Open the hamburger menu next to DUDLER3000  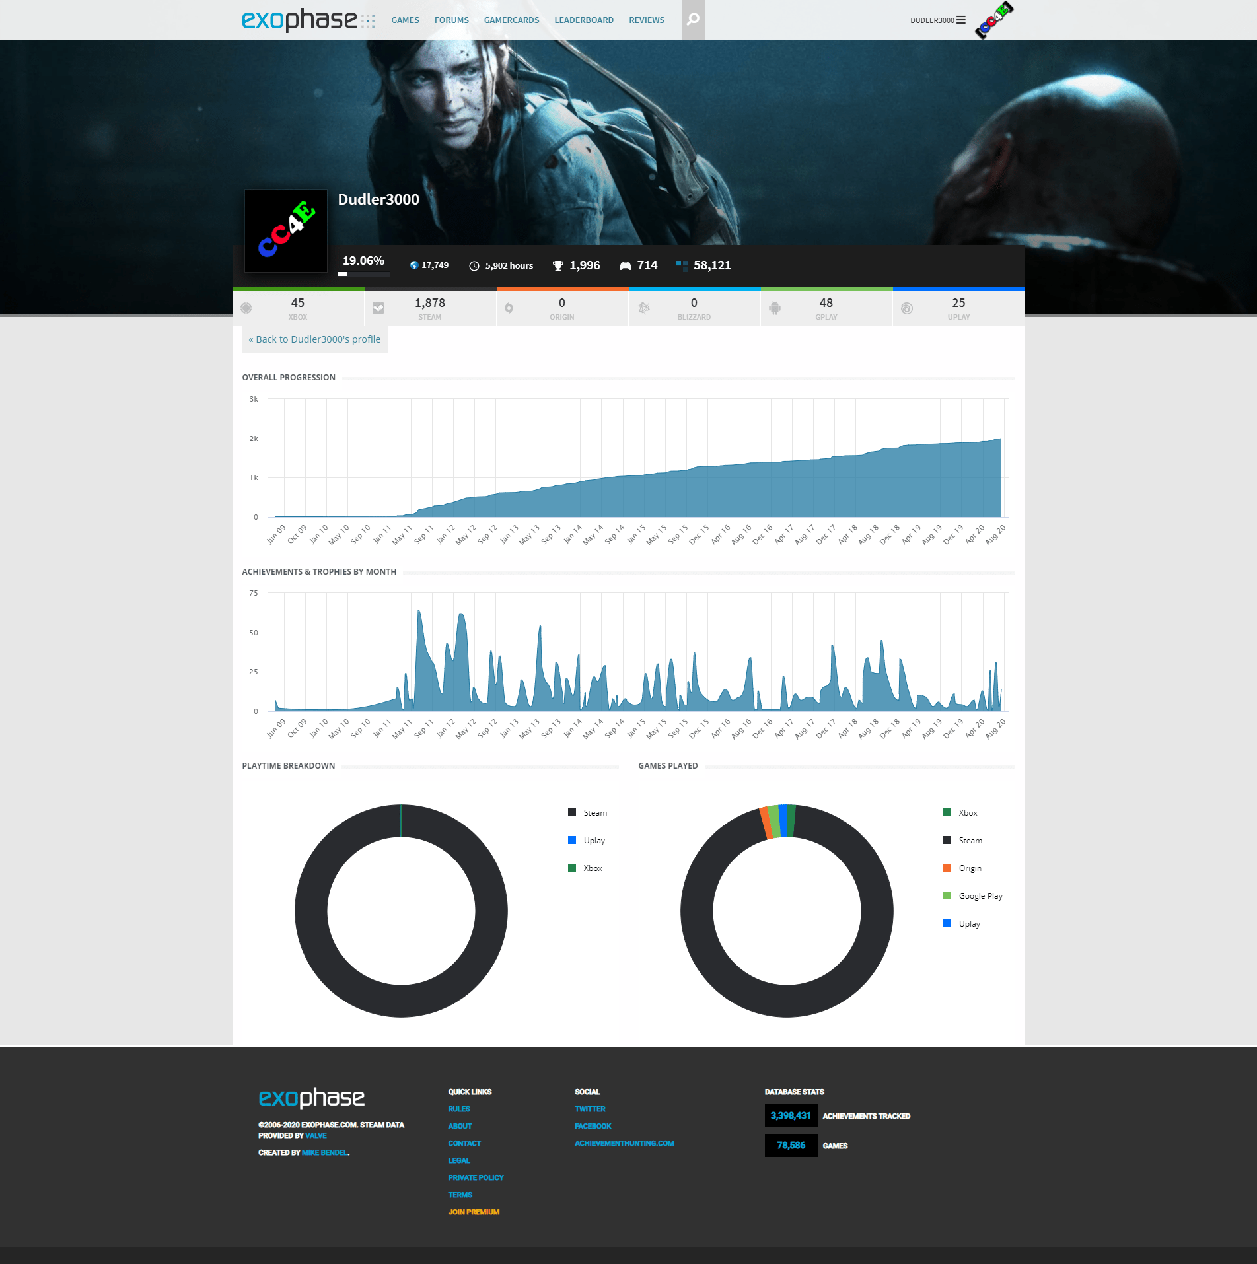tap(961, 20)
